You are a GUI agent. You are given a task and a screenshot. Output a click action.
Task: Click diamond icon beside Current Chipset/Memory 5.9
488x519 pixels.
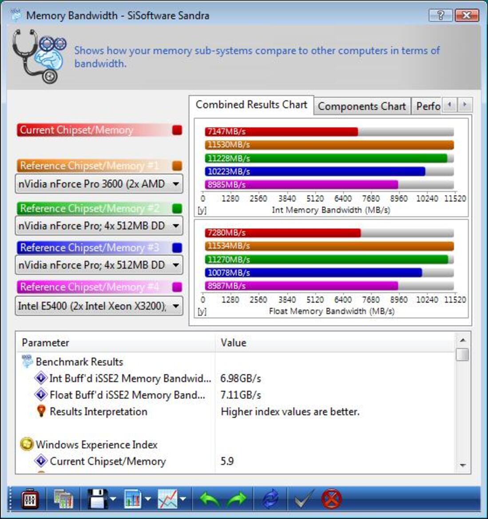[41, 461]
